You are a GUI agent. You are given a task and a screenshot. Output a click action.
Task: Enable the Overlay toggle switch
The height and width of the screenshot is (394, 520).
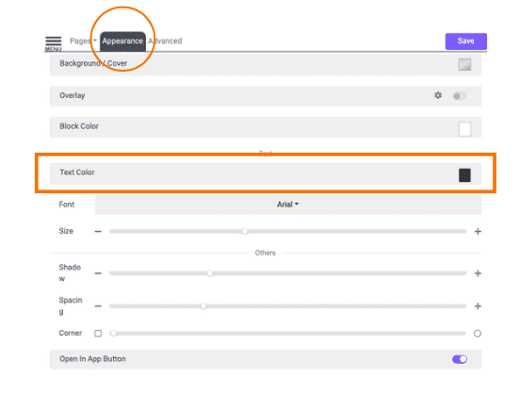460,96
